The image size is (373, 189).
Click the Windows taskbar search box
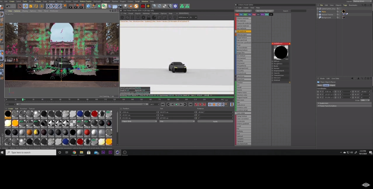point(31,152)
